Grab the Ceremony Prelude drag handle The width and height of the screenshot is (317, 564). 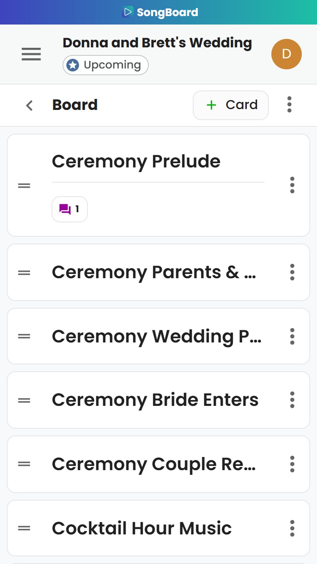[24, 185]
